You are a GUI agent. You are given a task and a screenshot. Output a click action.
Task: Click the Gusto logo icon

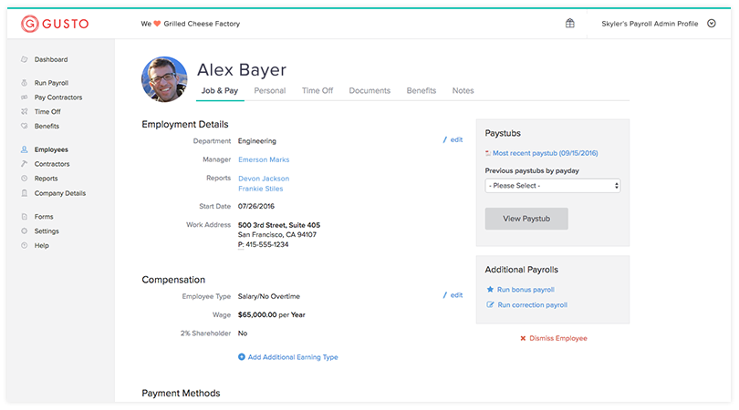click(29, 24)
